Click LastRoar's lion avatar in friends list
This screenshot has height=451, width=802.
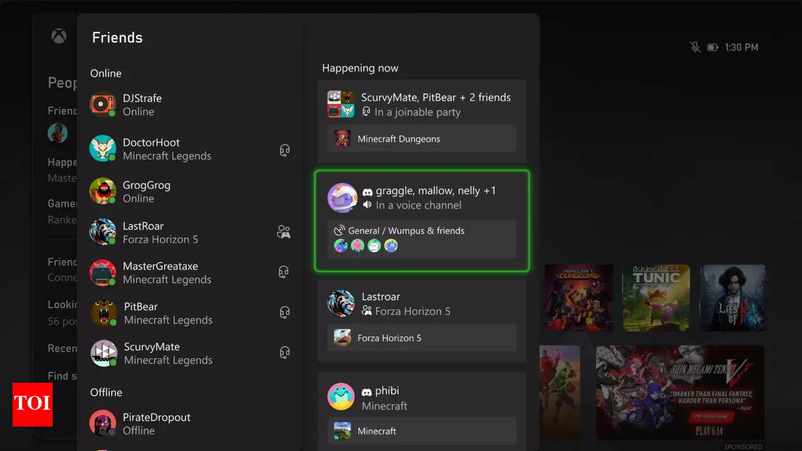103,232
